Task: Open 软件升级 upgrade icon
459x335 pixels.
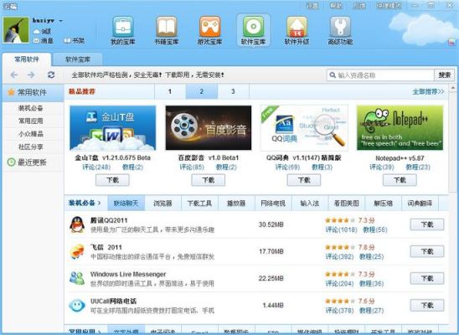Action: pyautogui.click(x=297, y=27)
